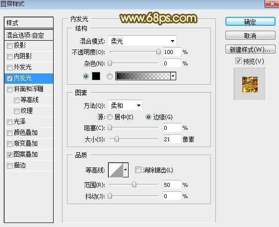The height and width of the screenshot is (227, 279).
Task: Click the 阻塞 slider handle
Action: pos(110,128)
